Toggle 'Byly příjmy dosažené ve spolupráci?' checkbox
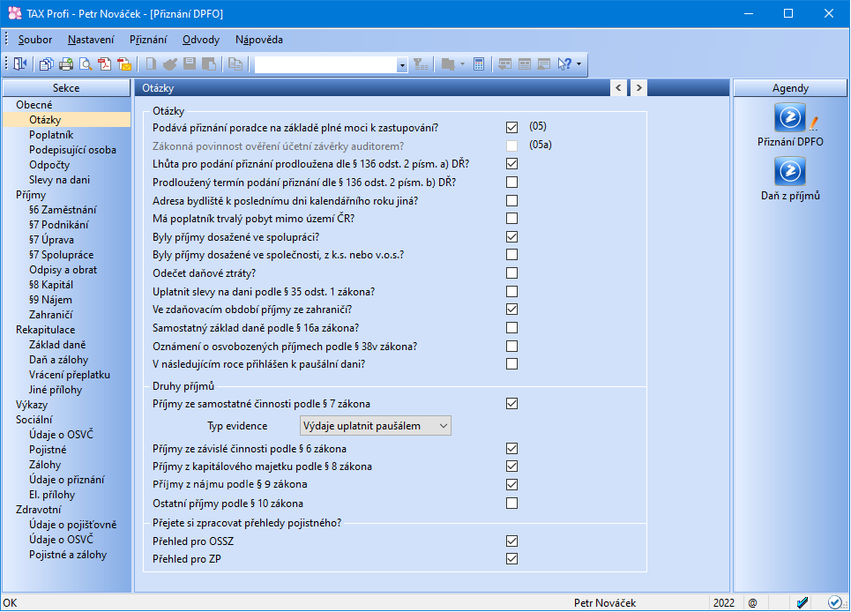851x612 pixels. click(x=511, y=237)
